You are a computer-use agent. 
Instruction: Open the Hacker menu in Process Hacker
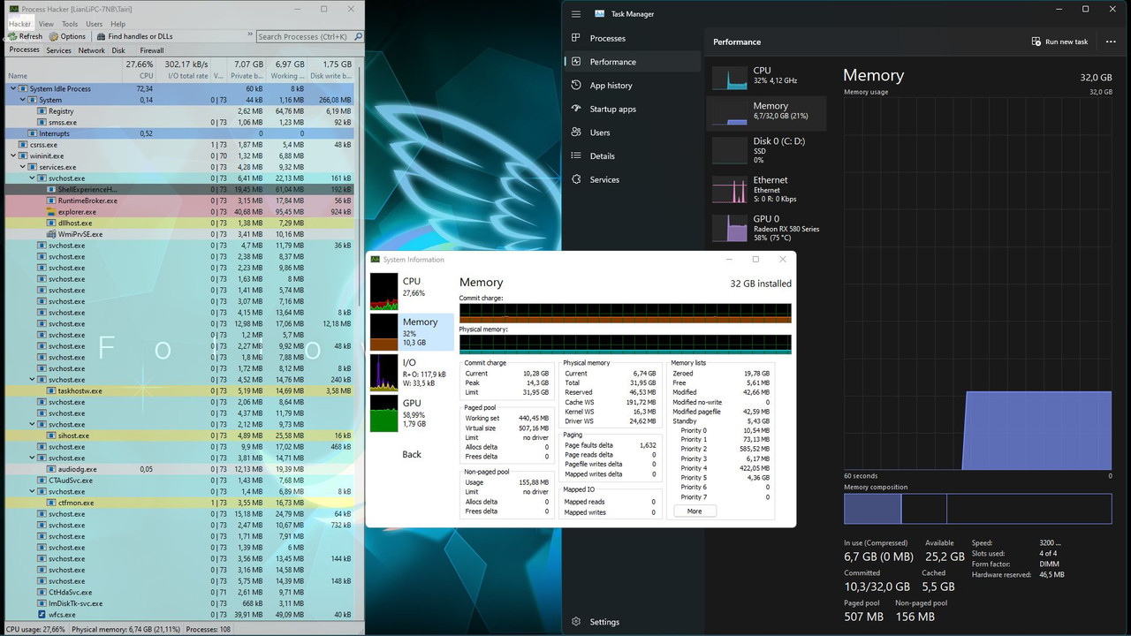point(20,24)
